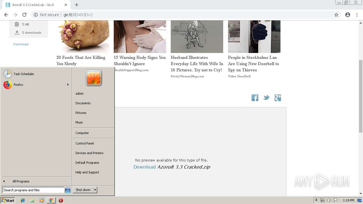363x204 pixels.
Task: Click the Chrome taskbar icon
Action: pos(51,200)
